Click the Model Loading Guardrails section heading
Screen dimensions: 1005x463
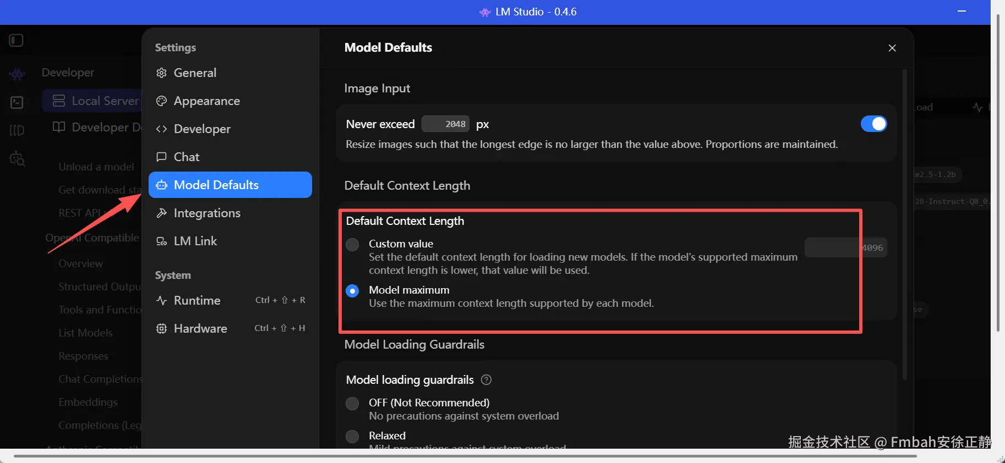(x=414, y=344)
